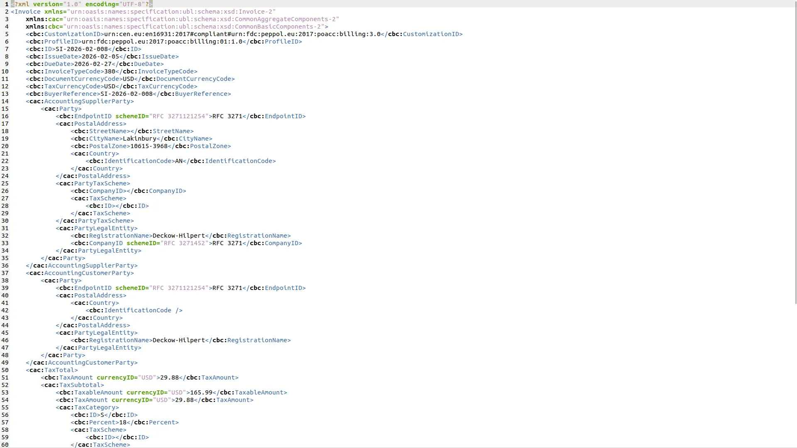The image size is (797, 448).
Task: Click the opening cac:TaxSubtotal tag
Action: click(72, 385)
